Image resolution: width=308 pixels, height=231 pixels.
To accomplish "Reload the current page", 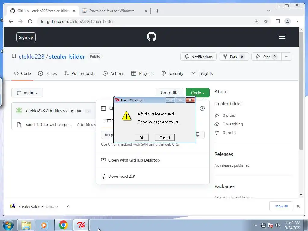I will point(30,21).
